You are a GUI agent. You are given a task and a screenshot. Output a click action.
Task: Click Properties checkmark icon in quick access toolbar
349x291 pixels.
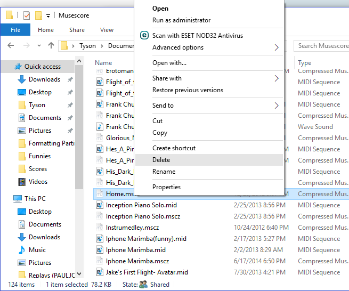coord(27,15)
